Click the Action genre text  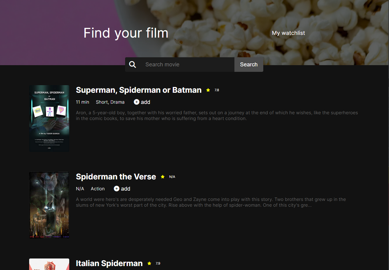click(x=98, y=189)
